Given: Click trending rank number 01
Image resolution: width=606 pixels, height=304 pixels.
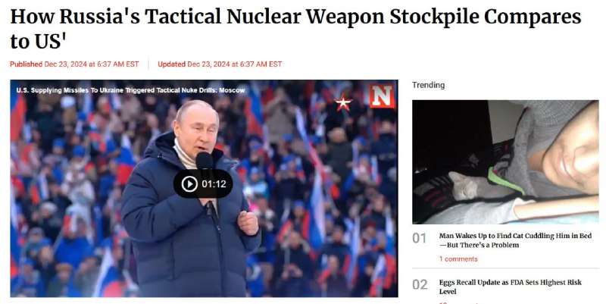Looking at the screenshot, I should click(x=420, y=238).
